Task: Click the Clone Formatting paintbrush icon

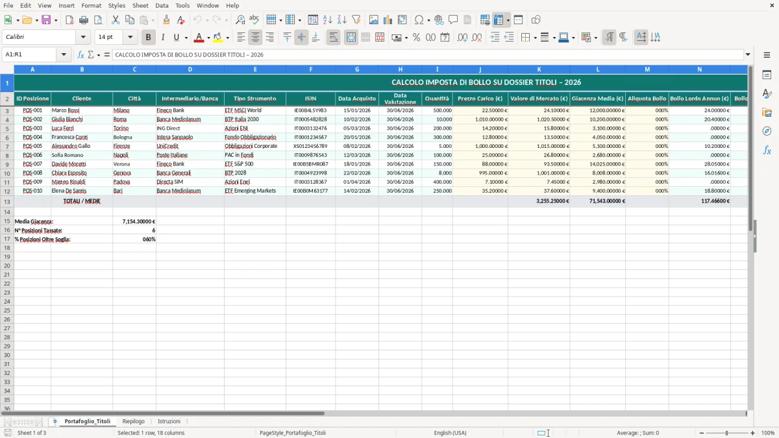Action: pos(167,20)
